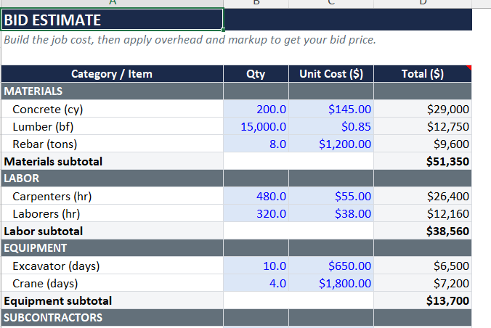Click the subtitle text about overhead and markup
This screenshot has width=491, height=328.
[x=190, y=40]
